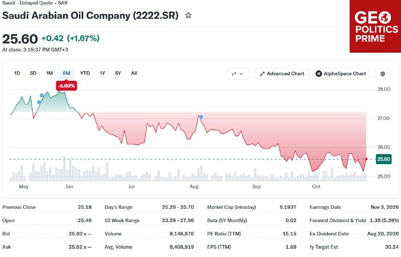The image size is (401, 257).
Task: Select the 1D time range tab
Action: [x=17, y=73]
